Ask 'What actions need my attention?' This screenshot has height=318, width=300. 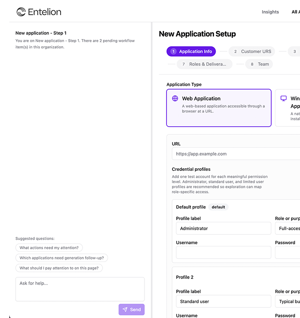(x=49, y=248)
